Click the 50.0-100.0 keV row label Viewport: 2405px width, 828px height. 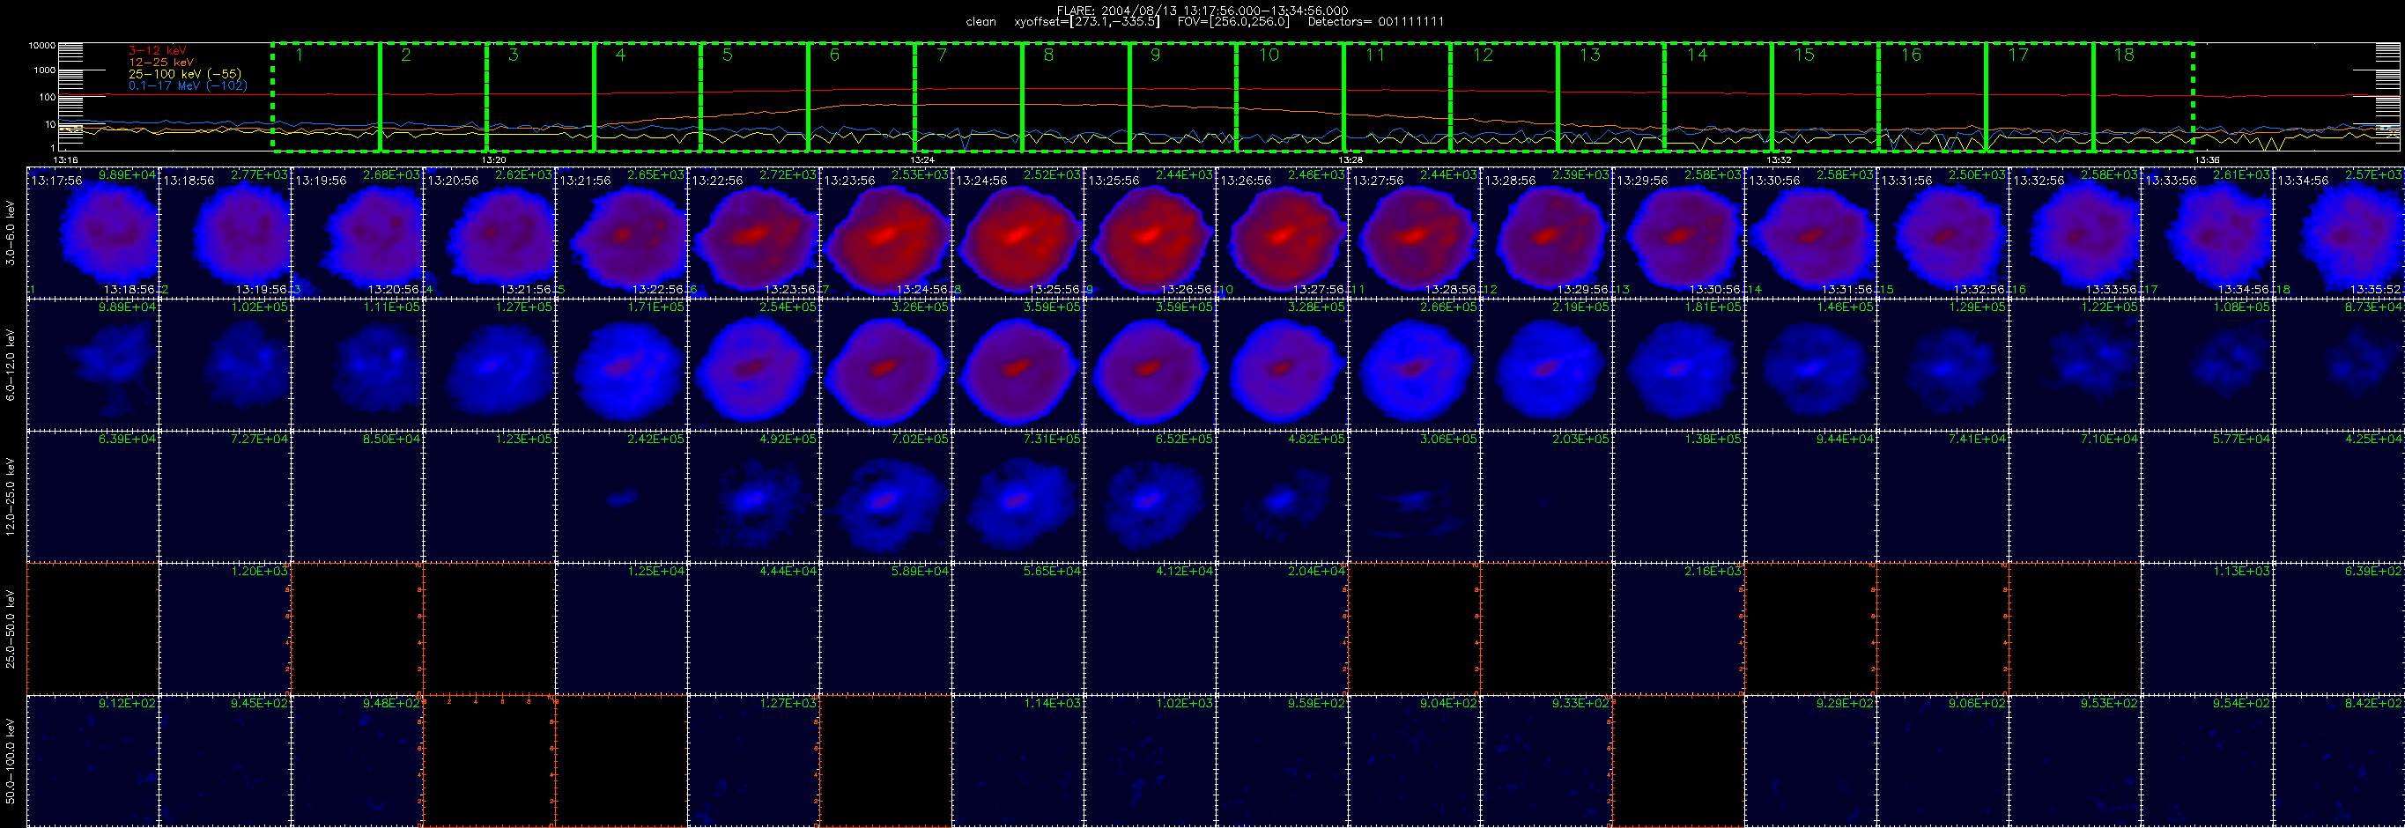(x=11, y=761)
